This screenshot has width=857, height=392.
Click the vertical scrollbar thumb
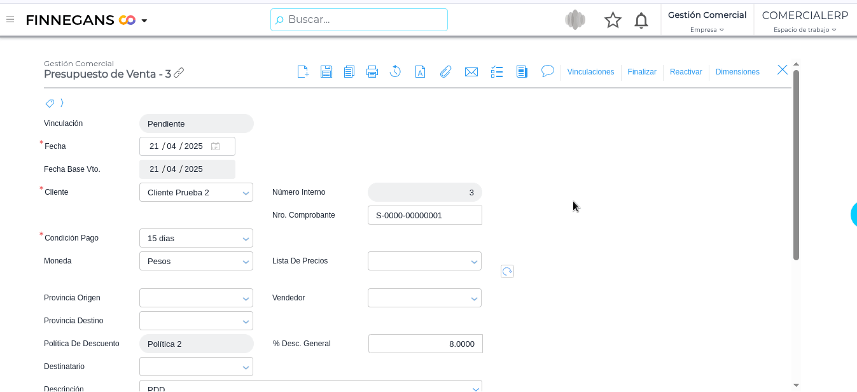click(x=796, y=165)
